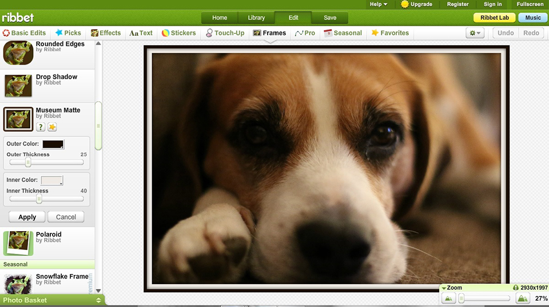Viewport: 549px width, 307px height.
Task: Click the Outer Thickness slider handle
Action: [x=28, y=163]
